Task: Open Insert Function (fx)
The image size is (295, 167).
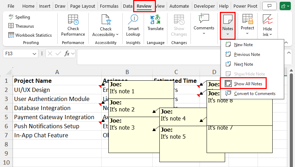Action: 67,53
